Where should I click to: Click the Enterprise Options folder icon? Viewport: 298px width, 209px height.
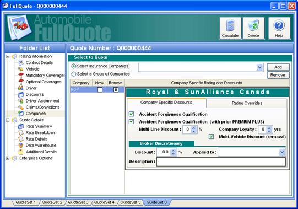(14, 158)
